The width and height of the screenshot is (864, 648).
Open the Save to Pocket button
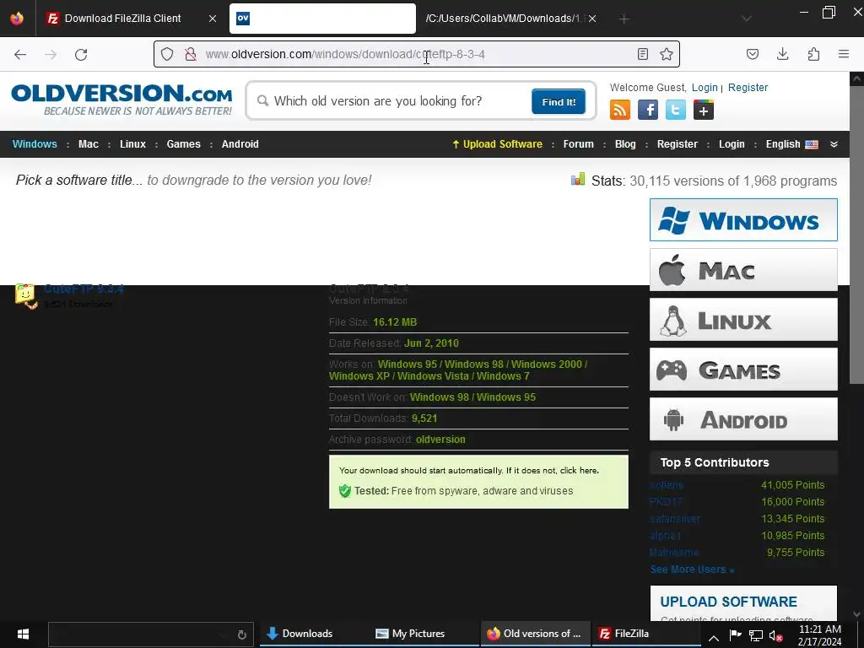pos(752,54)
